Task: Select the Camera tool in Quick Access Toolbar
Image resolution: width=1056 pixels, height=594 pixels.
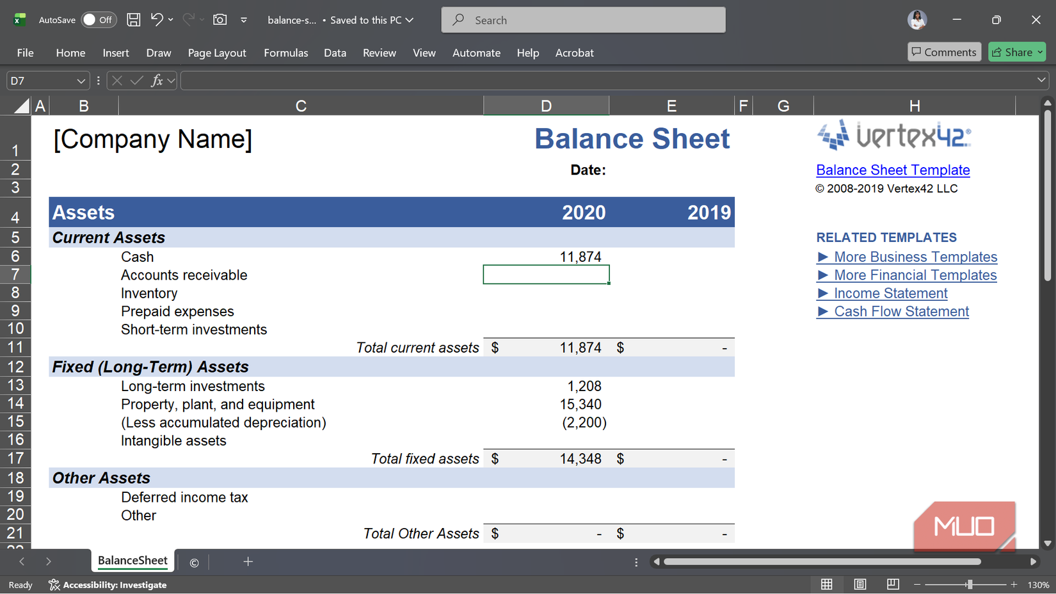Action: (x=220, y=20)
